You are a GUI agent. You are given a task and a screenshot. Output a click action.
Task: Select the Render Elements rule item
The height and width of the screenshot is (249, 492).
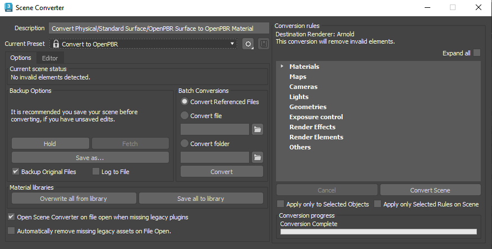click(316, 137)
